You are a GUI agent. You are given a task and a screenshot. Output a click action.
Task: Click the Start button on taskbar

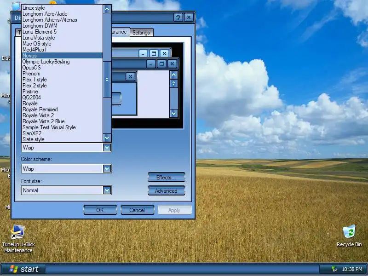pos(23,269)
